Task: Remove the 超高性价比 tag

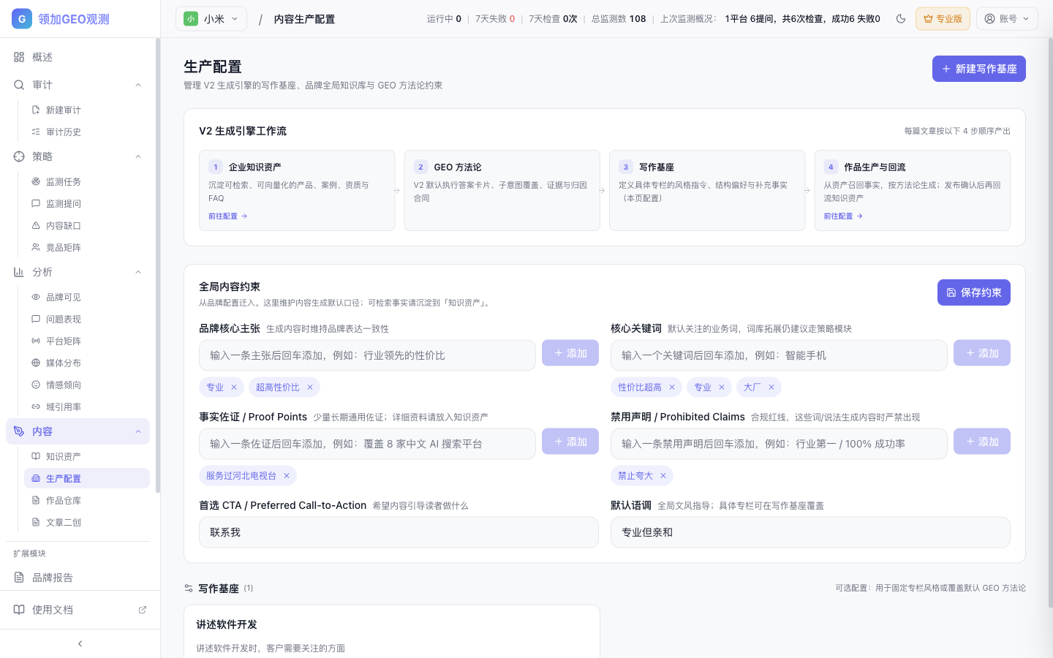Action: (x=310, y=387)
